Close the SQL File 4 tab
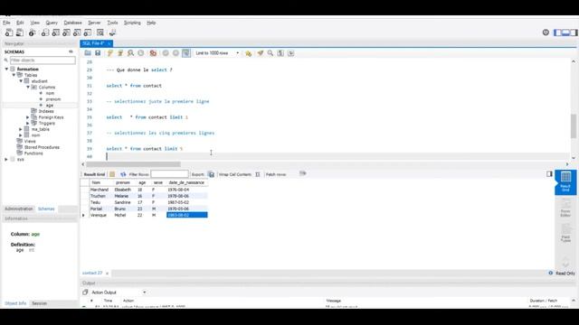Viewport: 579px width, 325px height. coord(109,44)
